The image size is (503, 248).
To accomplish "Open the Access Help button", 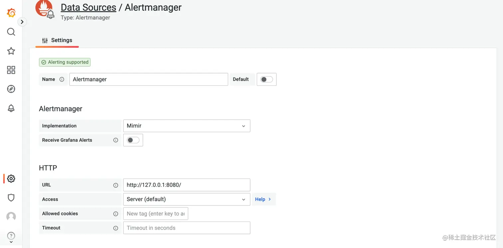I will (263, 199).
